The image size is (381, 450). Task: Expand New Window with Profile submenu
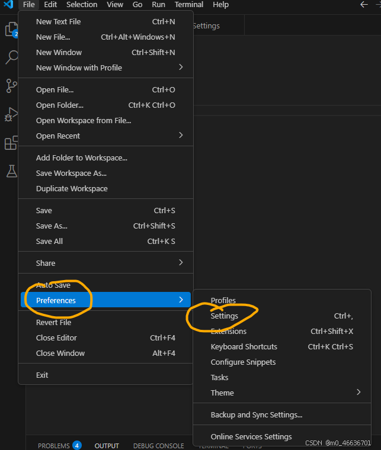coord(105,67)
